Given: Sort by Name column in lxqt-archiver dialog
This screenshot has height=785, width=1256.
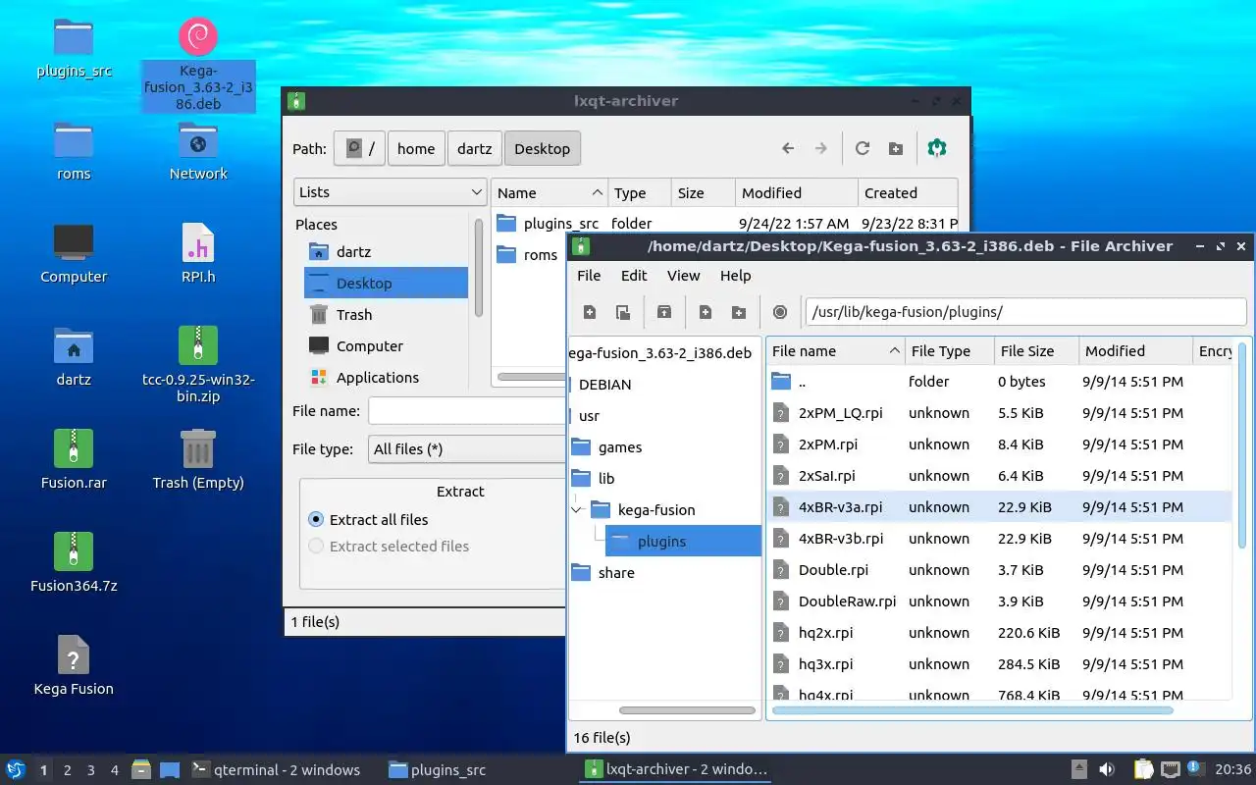Looking at the screenshot, I should [549, 192].
